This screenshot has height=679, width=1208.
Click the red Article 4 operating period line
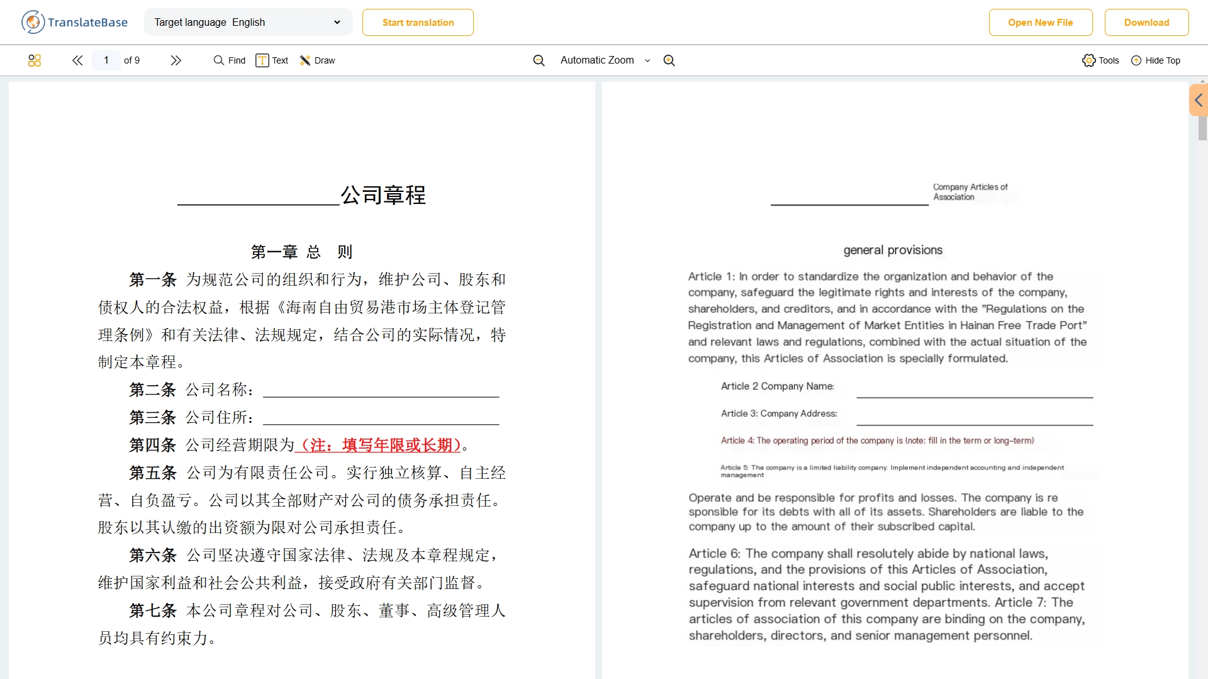coord(877,441)
